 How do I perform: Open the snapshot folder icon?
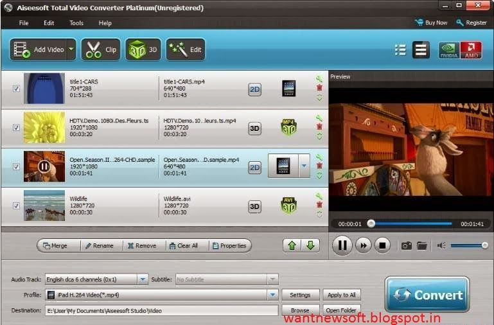[422, 245]
